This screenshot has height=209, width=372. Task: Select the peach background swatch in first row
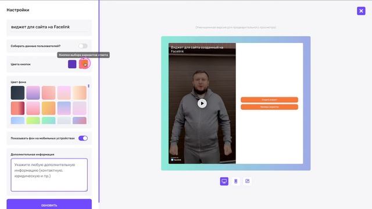tap(80, 93)
